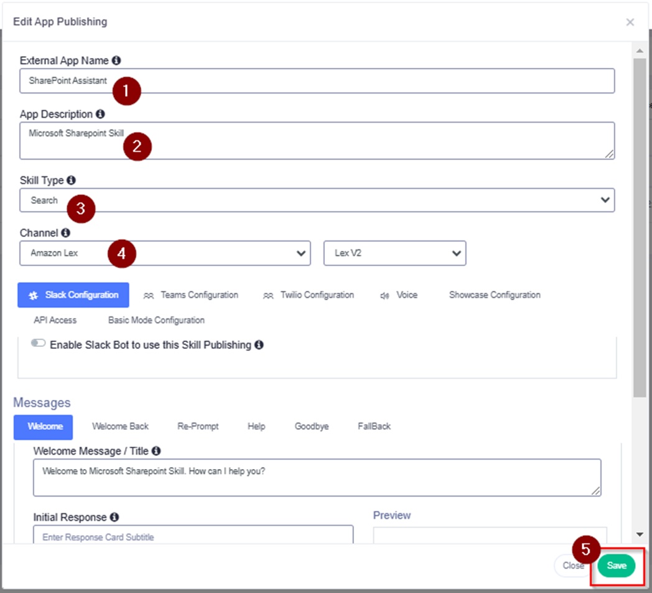The height and width of the screenshot is (593, 652).
Task: Focus the External App Name field
Action: click(x=317, y=81)
